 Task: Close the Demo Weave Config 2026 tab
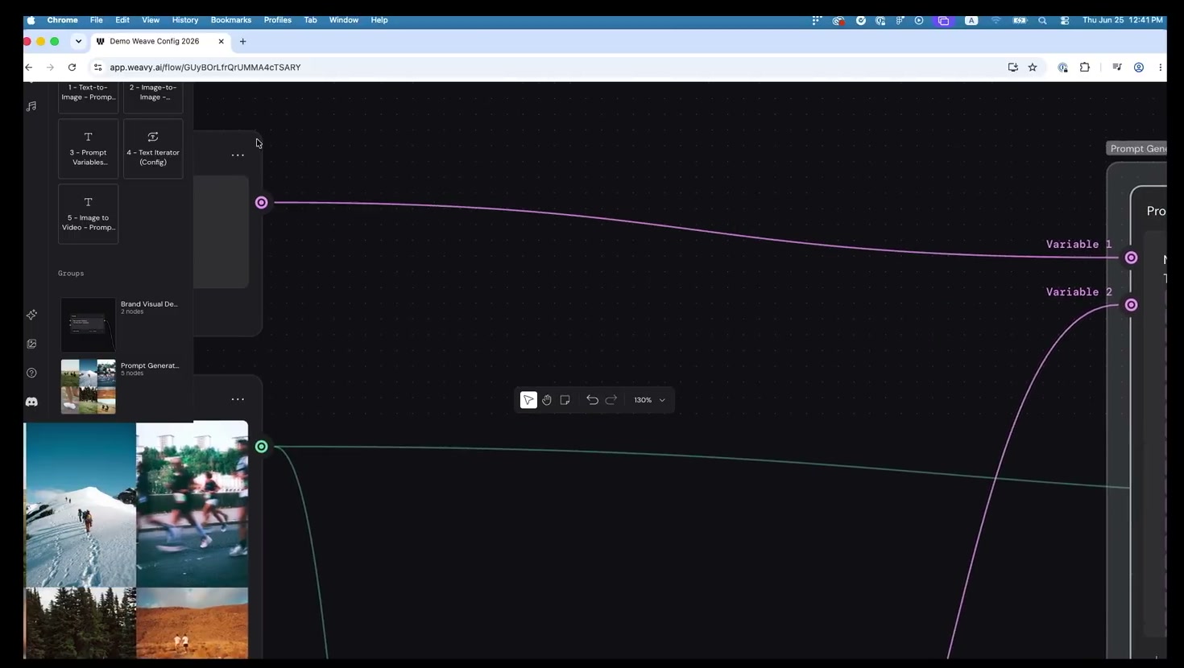point(221,41)
